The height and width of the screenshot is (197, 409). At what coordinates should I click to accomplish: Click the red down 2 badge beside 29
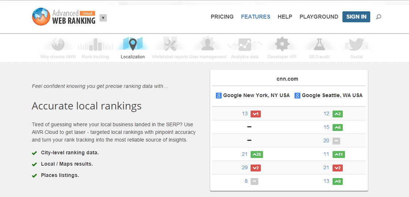[x=256, y=168]
